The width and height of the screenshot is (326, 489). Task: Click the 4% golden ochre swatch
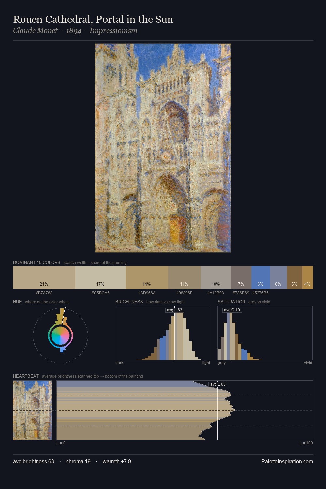[307, 277]
